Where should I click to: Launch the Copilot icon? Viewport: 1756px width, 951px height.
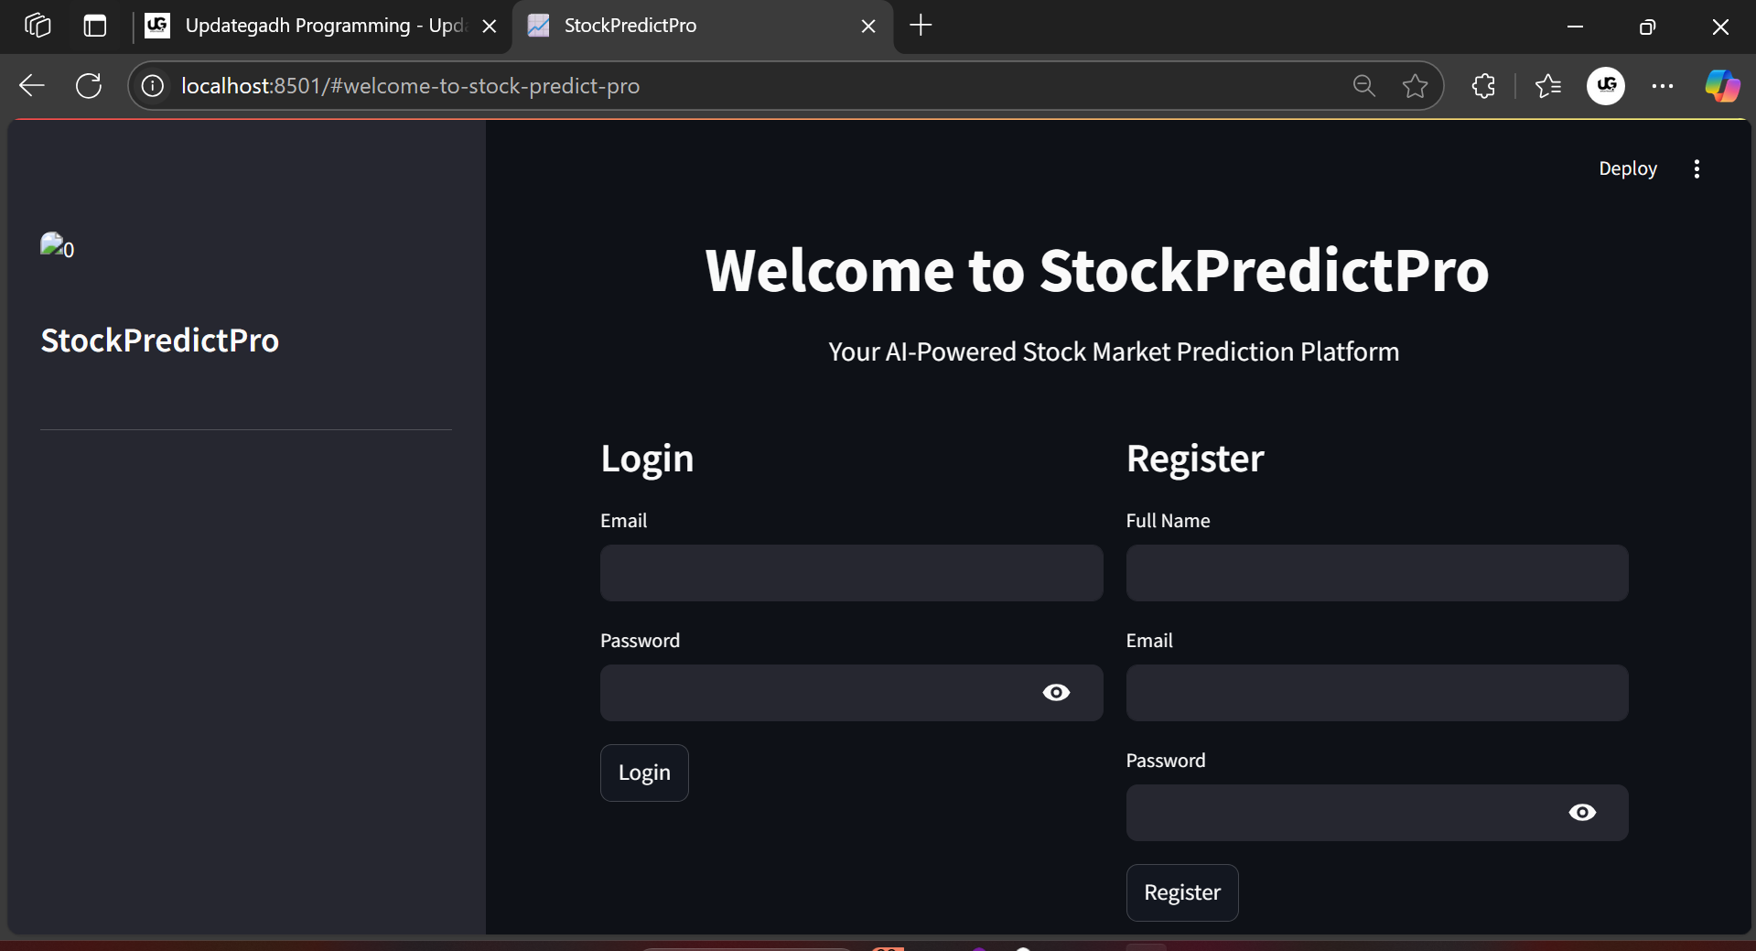(1722, 86)
